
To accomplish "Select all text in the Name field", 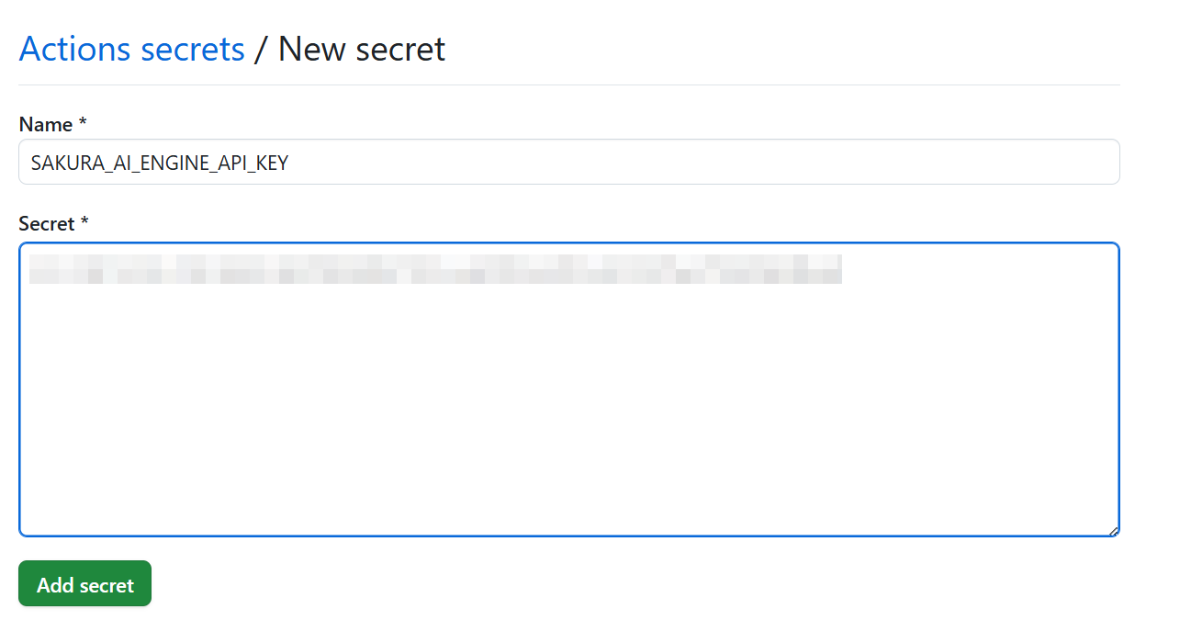I will (158, 162).
